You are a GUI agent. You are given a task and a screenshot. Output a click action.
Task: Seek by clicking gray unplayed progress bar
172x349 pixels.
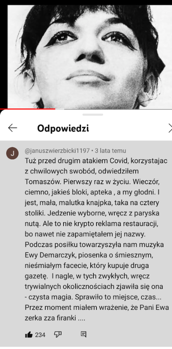tap(114, 109)
